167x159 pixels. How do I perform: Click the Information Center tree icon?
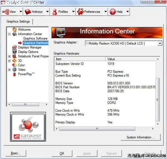pyautogui.click(x=14, y=34)
